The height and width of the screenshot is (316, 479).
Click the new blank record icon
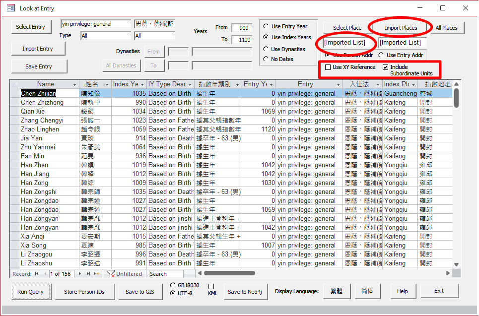[x=97, y=274]
